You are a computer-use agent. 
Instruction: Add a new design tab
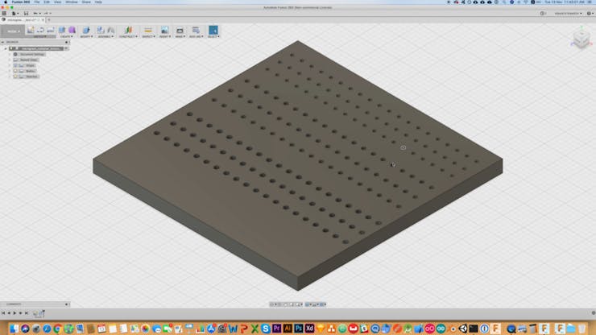coord(48,20)
